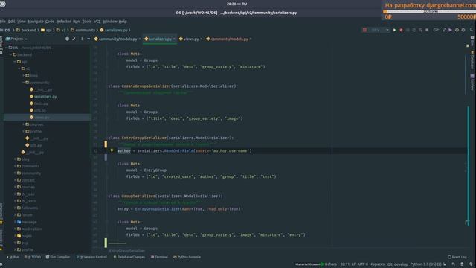The height and width of the screenshot is (268, 476).
Task: Switch to the views.py editor tab
Action: (x=190, y=39)
